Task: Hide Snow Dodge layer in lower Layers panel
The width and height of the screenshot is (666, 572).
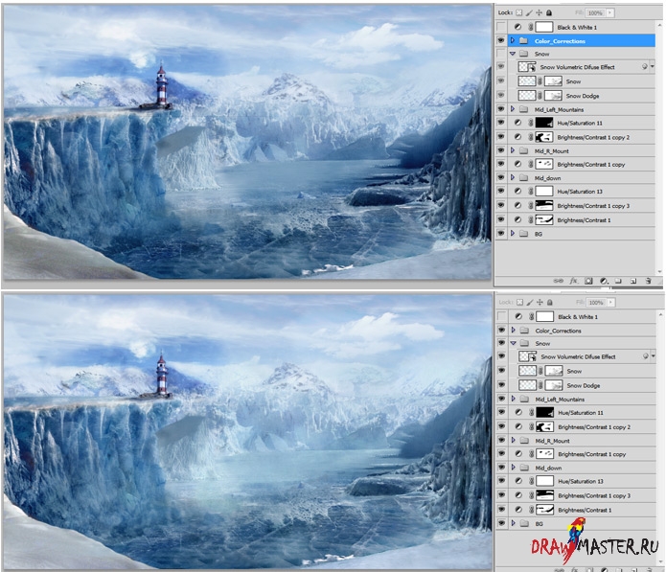Action: click(502, 385)
